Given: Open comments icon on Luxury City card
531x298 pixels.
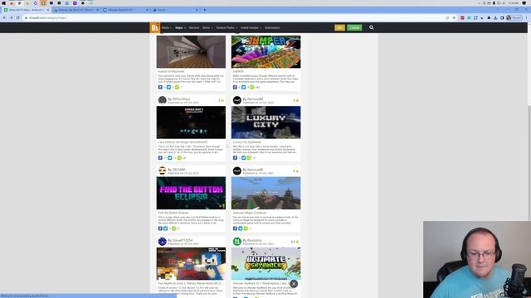Looking at the screenshot, I should [x=249, y=158].
